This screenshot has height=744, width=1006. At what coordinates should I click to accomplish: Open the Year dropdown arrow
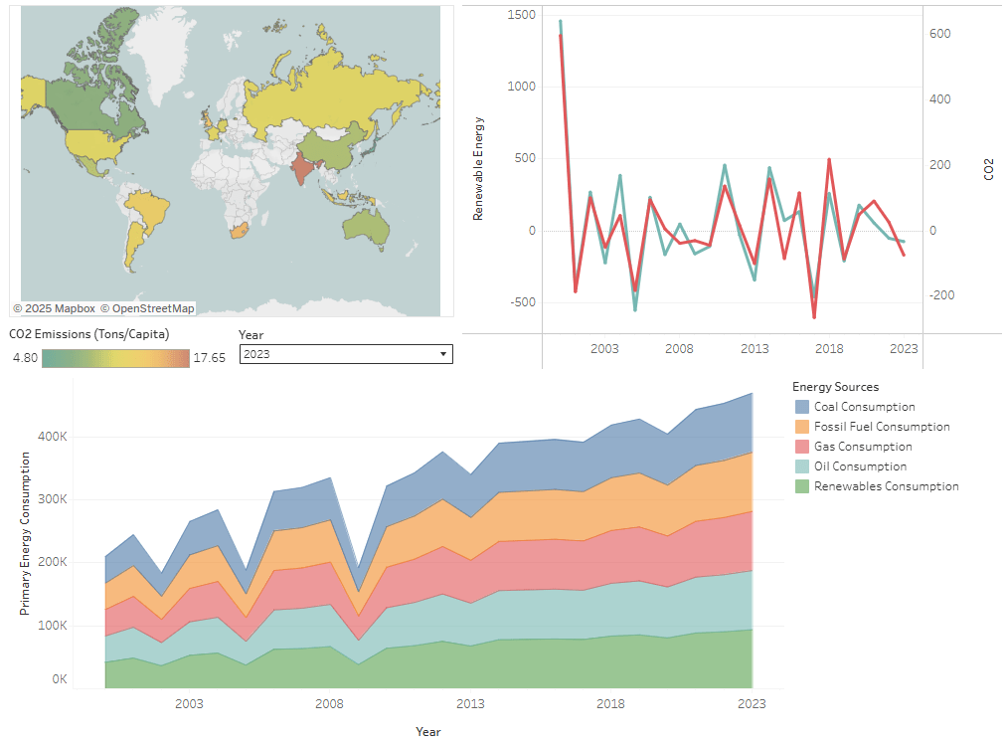click(442, 354)
